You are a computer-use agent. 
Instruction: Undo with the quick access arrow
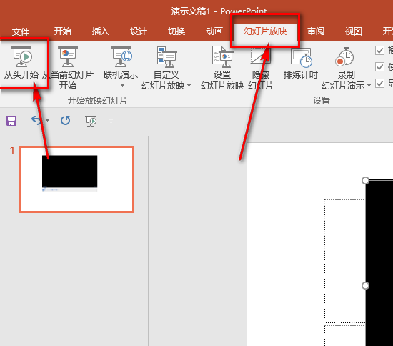click(x=36, y=120)
